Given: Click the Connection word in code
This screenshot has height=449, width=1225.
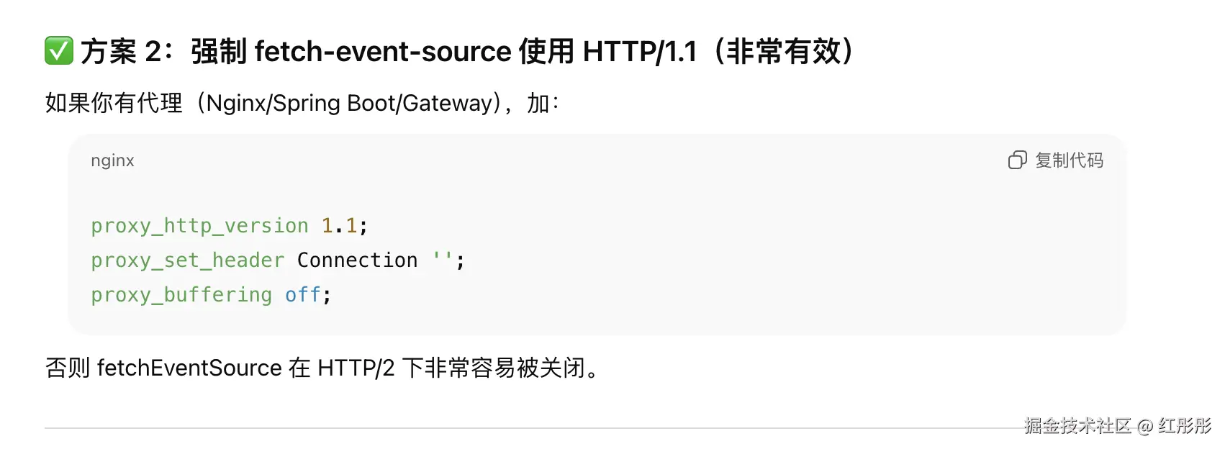Looking at the screenshot, I should tap(357, 260).
